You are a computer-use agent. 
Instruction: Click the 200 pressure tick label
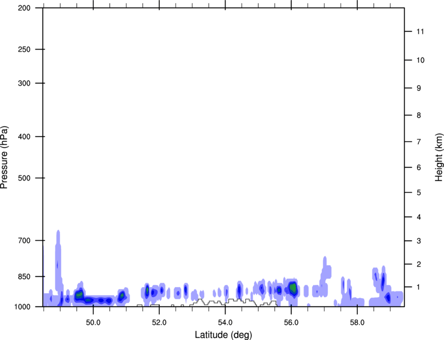[x=24, y=8]
